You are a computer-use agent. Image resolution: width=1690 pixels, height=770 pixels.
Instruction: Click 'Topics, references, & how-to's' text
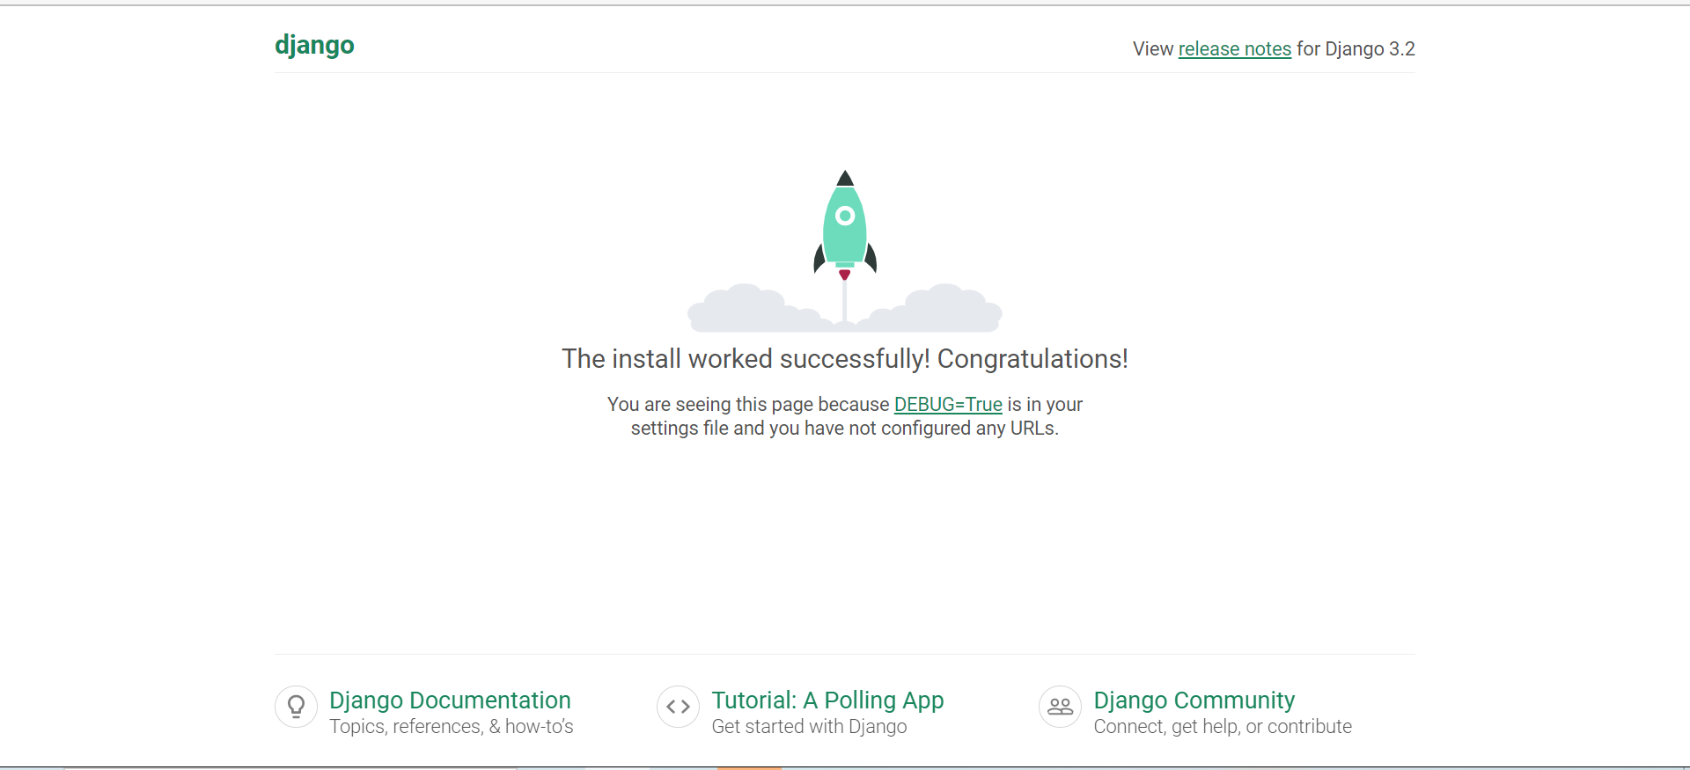(452, 727)
